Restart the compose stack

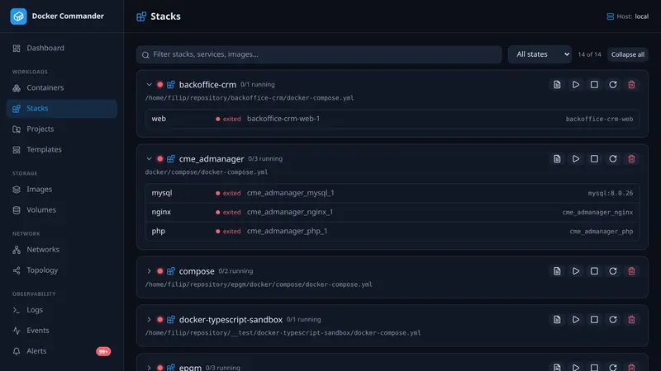pos(613,271)
